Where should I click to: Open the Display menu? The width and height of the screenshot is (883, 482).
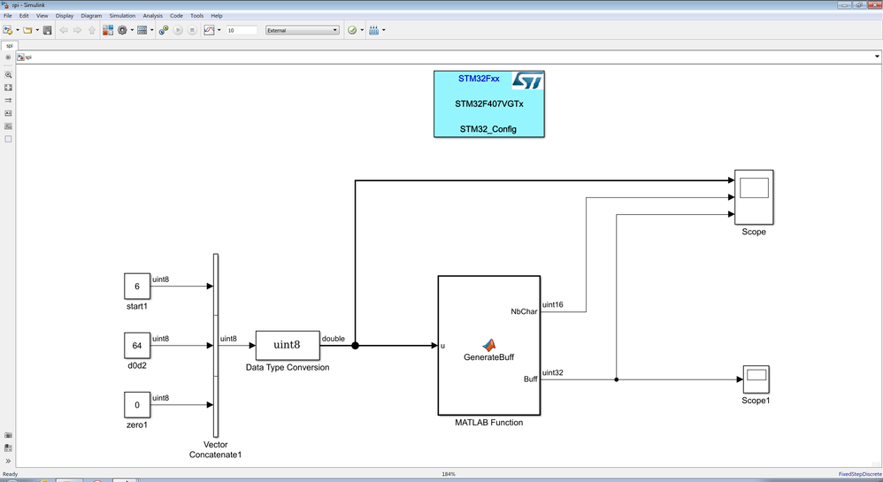[x=65, y=16]
